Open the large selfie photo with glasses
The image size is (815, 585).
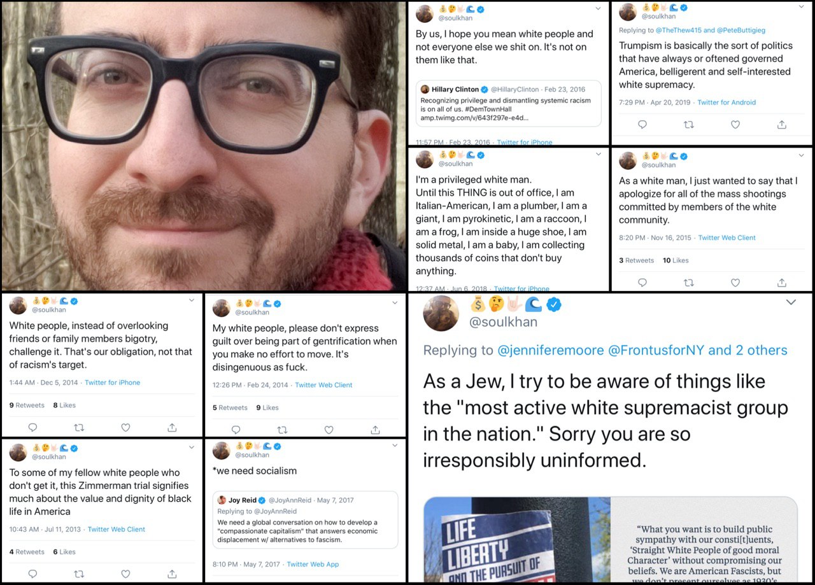click(204, 146)
